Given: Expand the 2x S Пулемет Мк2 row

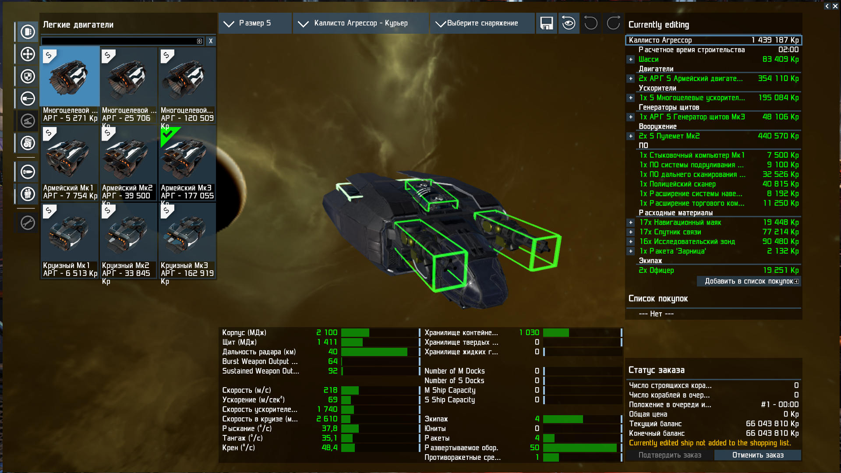Looking at the screenshot, I should point(631,136).
